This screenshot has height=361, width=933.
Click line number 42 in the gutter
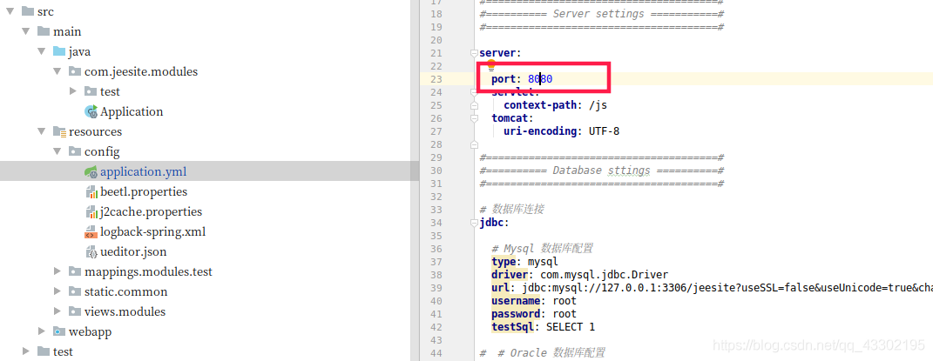(x=436, y=327)
